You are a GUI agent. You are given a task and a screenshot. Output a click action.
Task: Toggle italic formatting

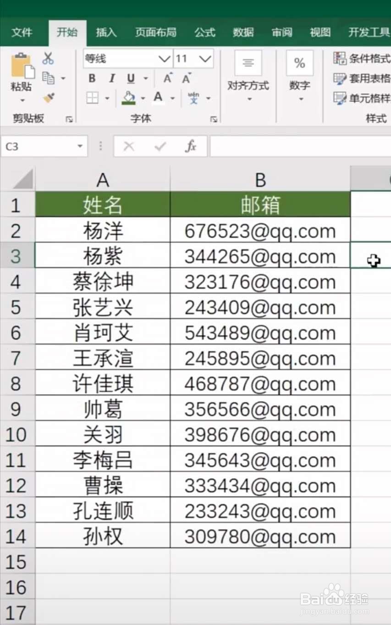[x=111, y=78]
